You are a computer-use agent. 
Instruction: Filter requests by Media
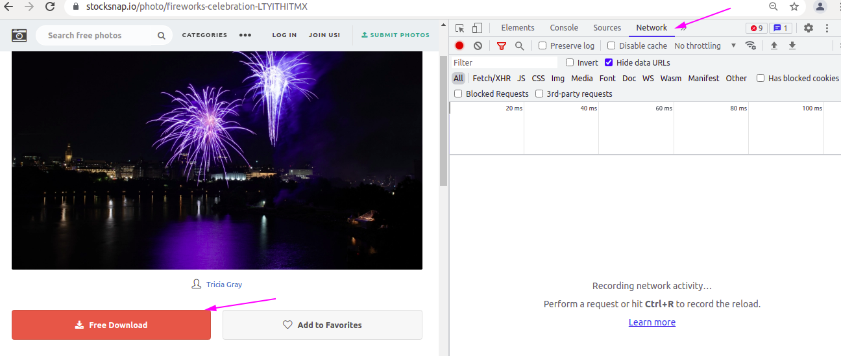582,78
